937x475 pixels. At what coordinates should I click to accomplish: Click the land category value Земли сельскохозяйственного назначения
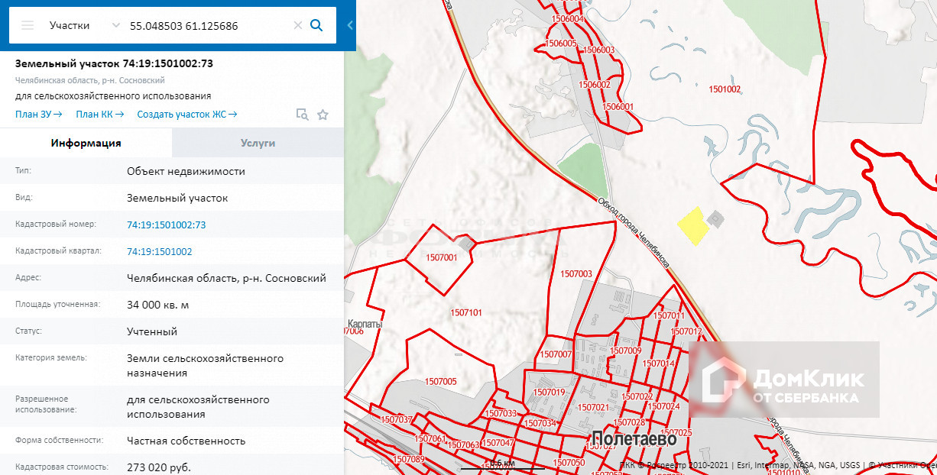205,366
